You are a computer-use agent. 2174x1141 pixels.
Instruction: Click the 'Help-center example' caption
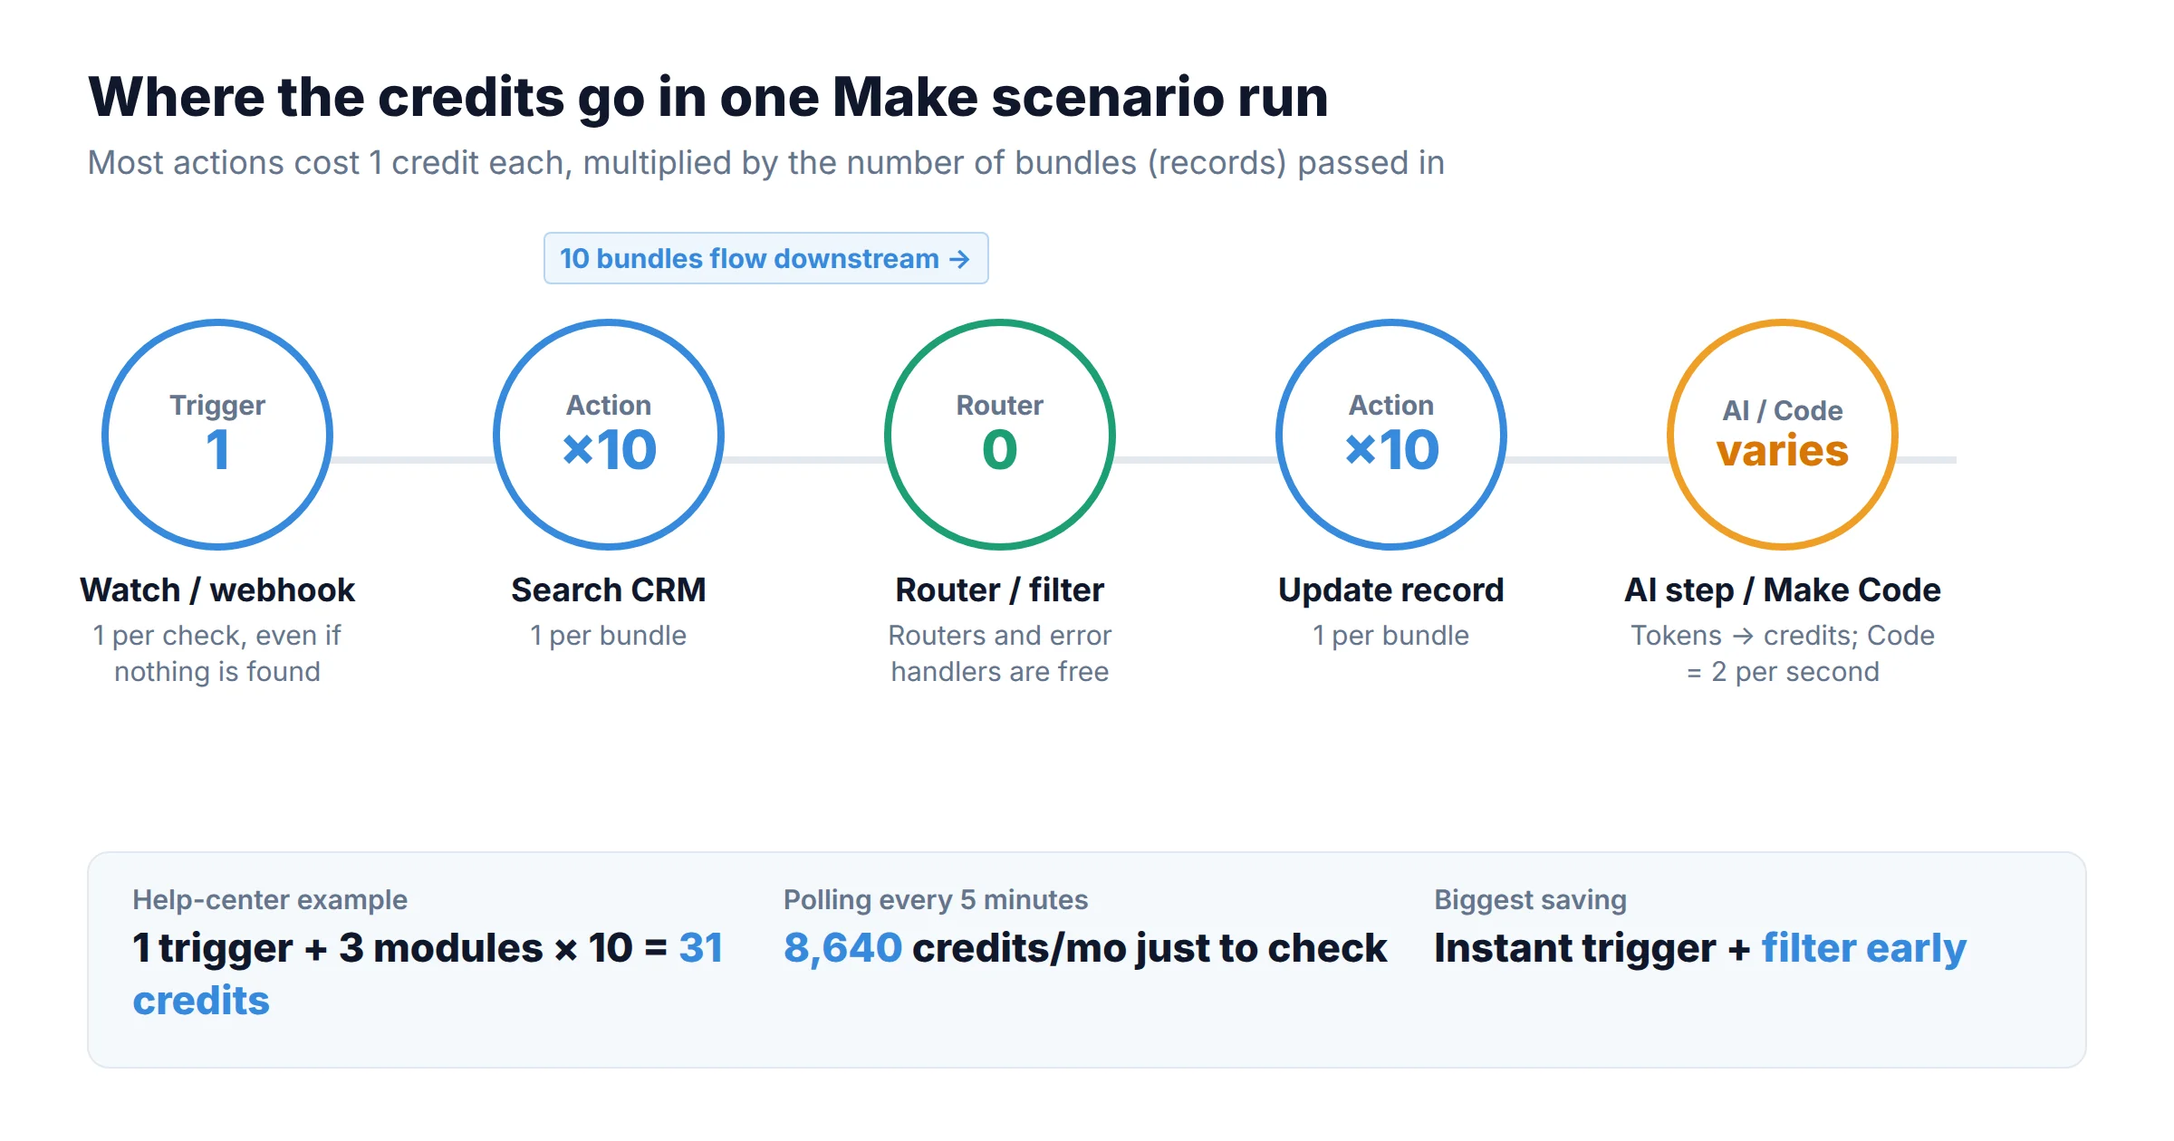click(270, 899)
